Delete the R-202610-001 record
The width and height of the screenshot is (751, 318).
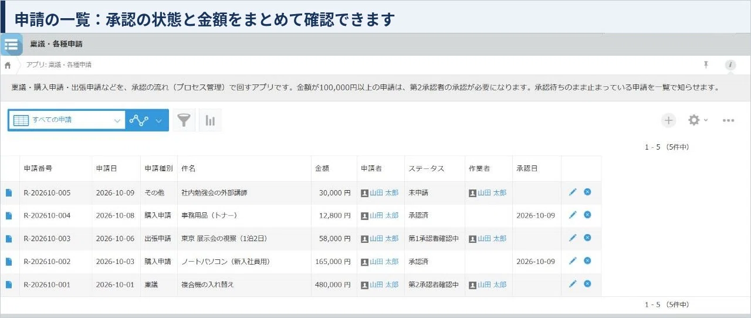pyautogui.click(x=587, y=284)
